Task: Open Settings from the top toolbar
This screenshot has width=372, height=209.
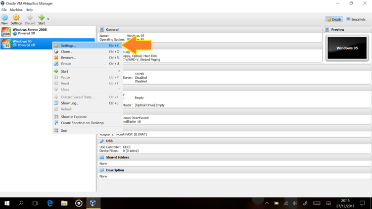Action: click(x=16, y=19)
